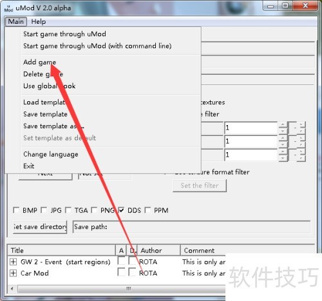This screenshot has height=301, width=322.
Task: Click the uMod title bar icon
Action: click(x=8, y=8)
